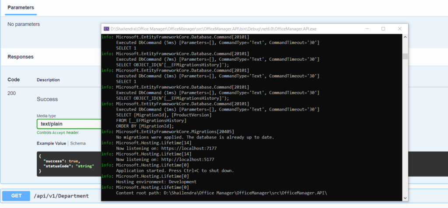Expand the GET /api/v1/Department endpoint
This screenshot has height=208, width=448.
(61, 196)
